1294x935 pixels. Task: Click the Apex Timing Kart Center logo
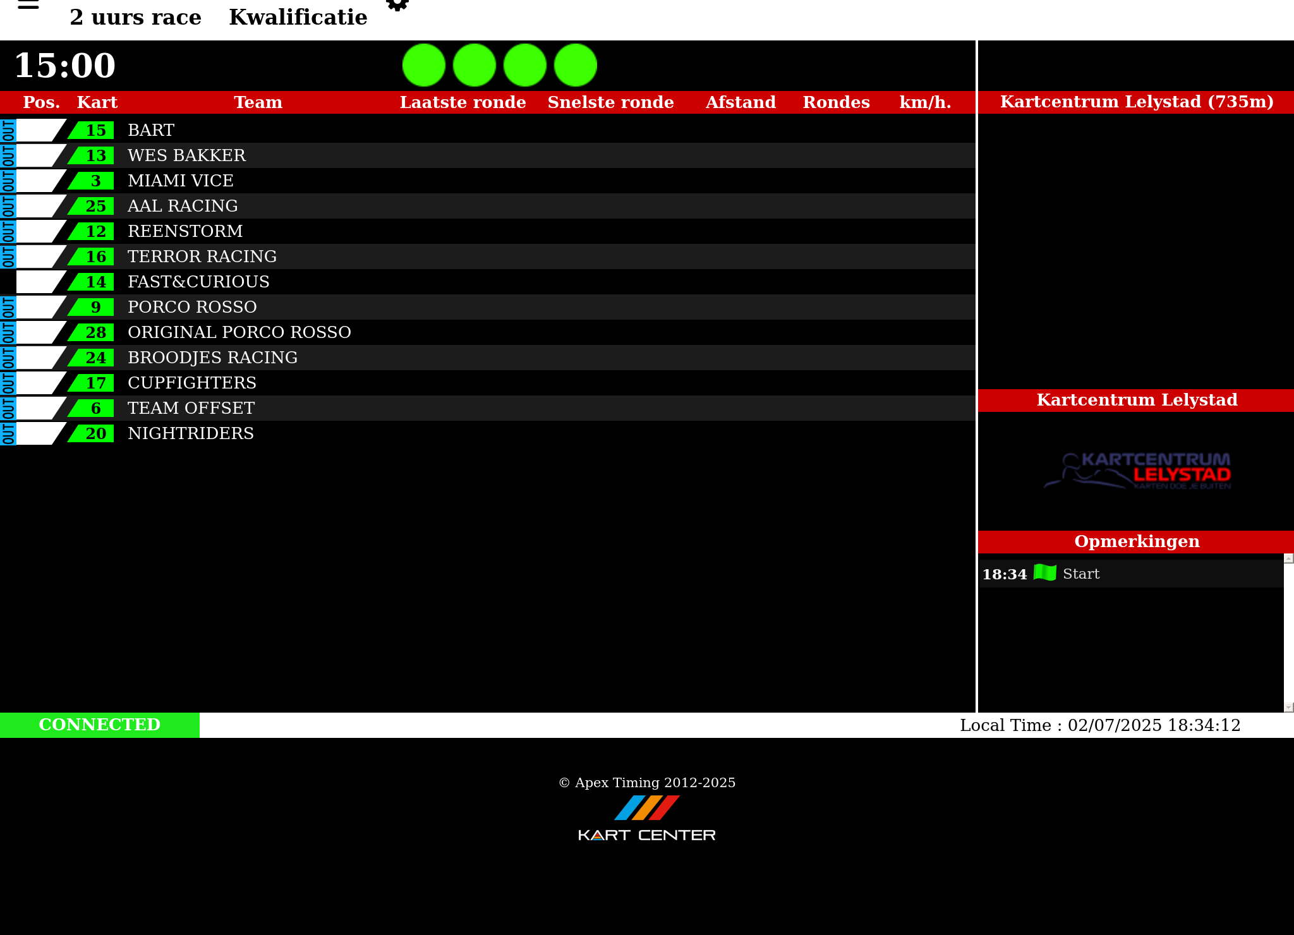click(646, 818)
